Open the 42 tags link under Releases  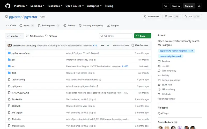click(x=163, y=113)
